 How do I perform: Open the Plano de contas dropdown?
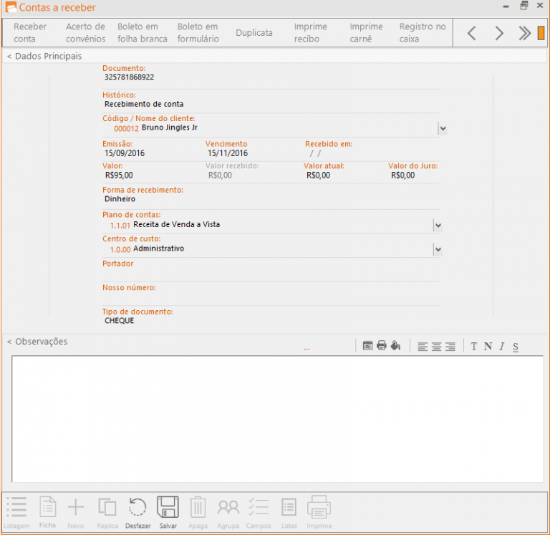point(438,226)
